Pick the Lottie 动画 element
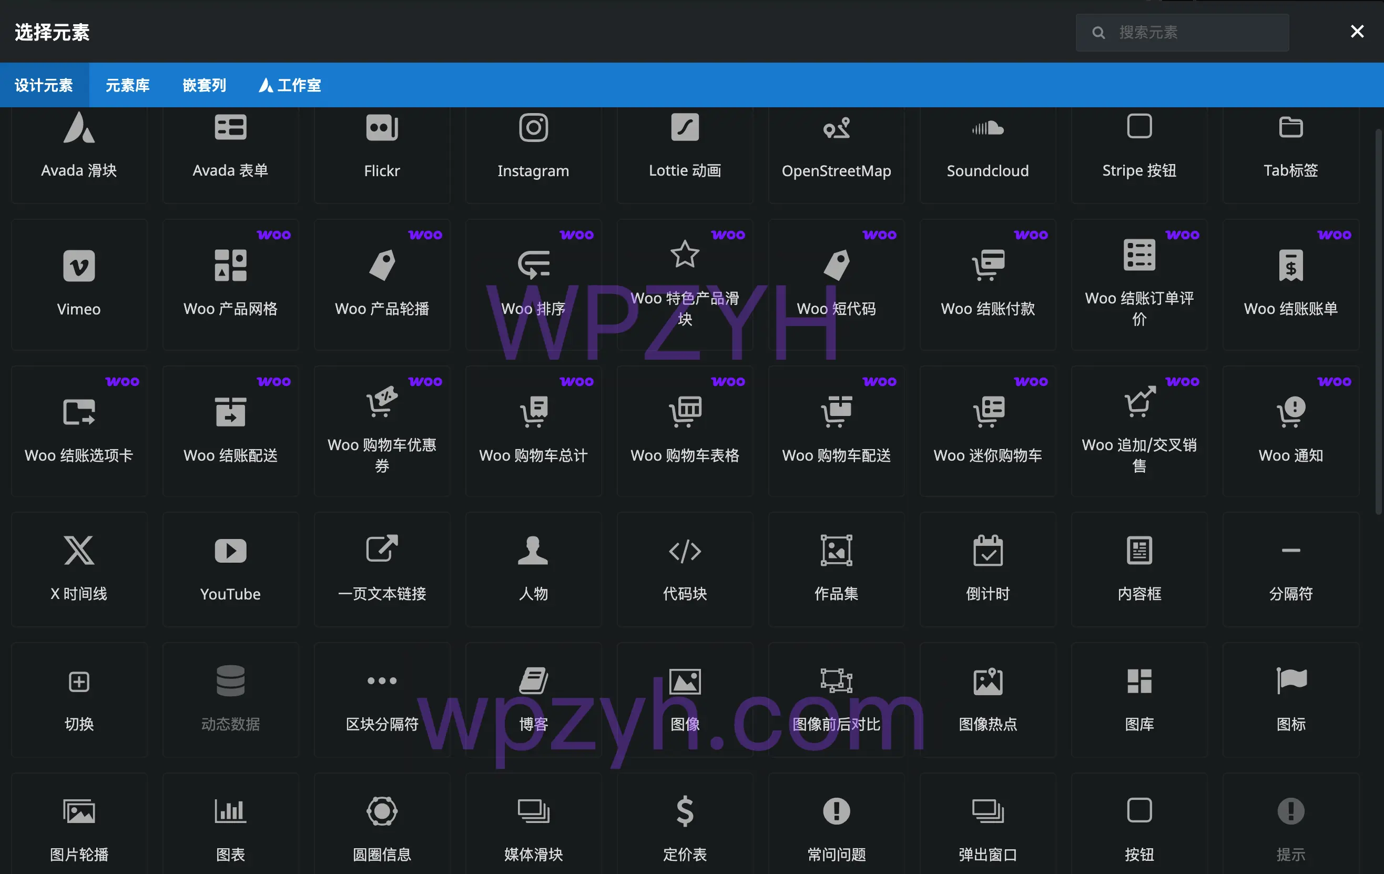Image resolution: width=1384 pixels, height=874 pixels. pyautogui.click(x=685, y=154)
